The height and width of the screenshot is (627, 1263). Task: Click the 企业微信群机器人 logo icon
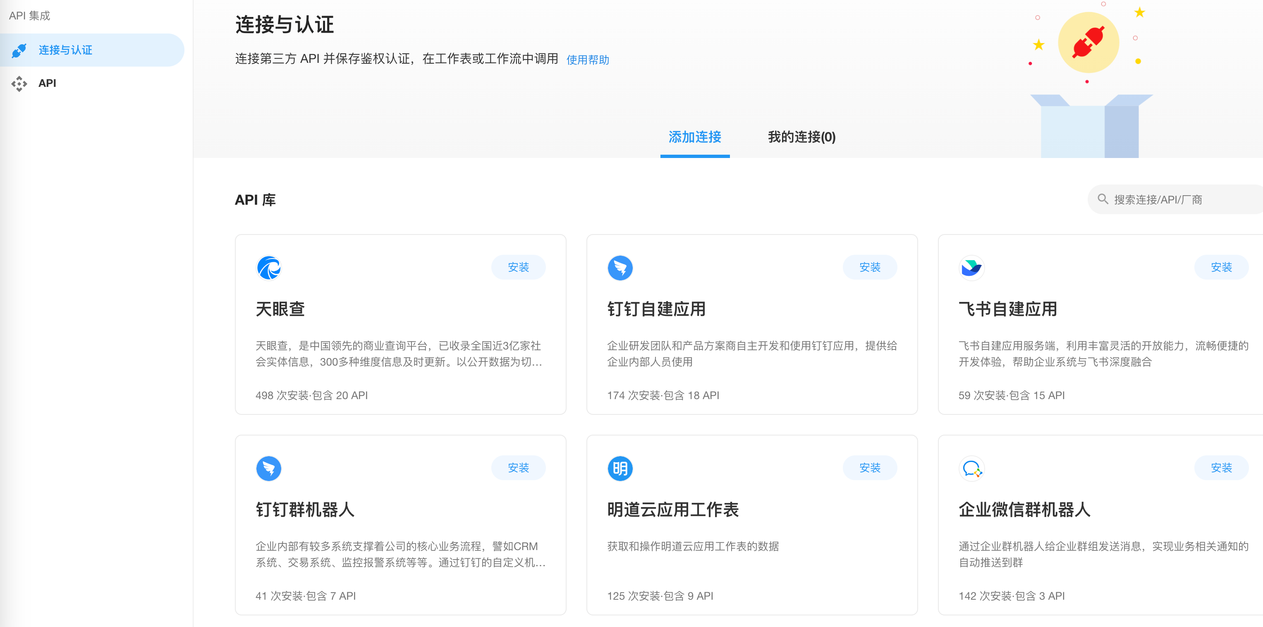pyautogui.click(x=971, y=468)
